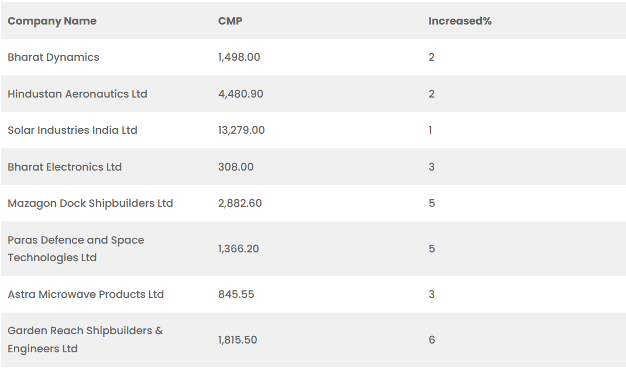Click the 13,279.00 price cell

[x=241, y=130]
